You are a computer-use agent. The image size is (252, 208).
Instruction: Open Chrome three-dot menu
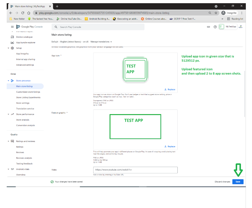coord(242,13)
